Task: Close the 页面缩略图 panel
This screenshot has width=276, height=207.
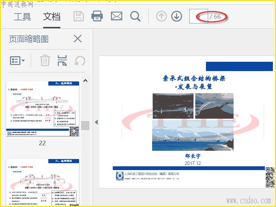Action: 78,39
